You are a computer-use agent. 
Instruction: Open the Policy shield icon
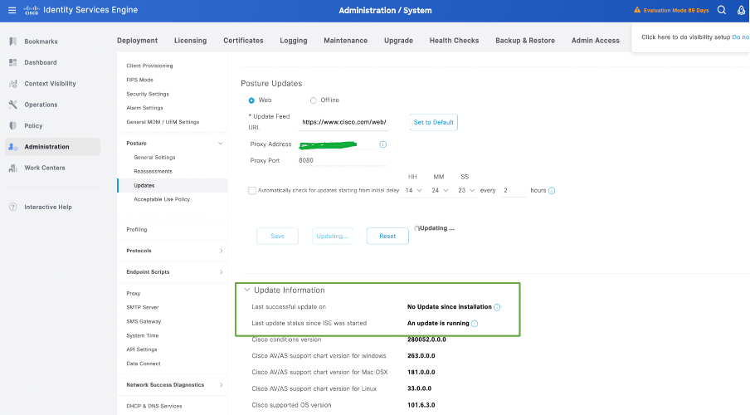point(13,125)
